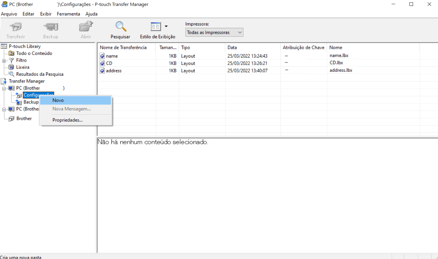This screenshot has width=438, height=259.
Task: Open the Exibir menu
Action: click(x=46, y=14)
